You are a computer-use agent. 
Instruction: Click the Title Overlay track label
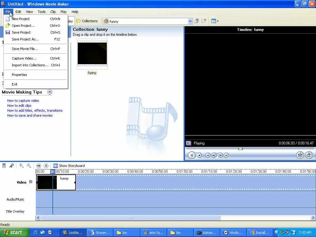(x=15, y=211)
